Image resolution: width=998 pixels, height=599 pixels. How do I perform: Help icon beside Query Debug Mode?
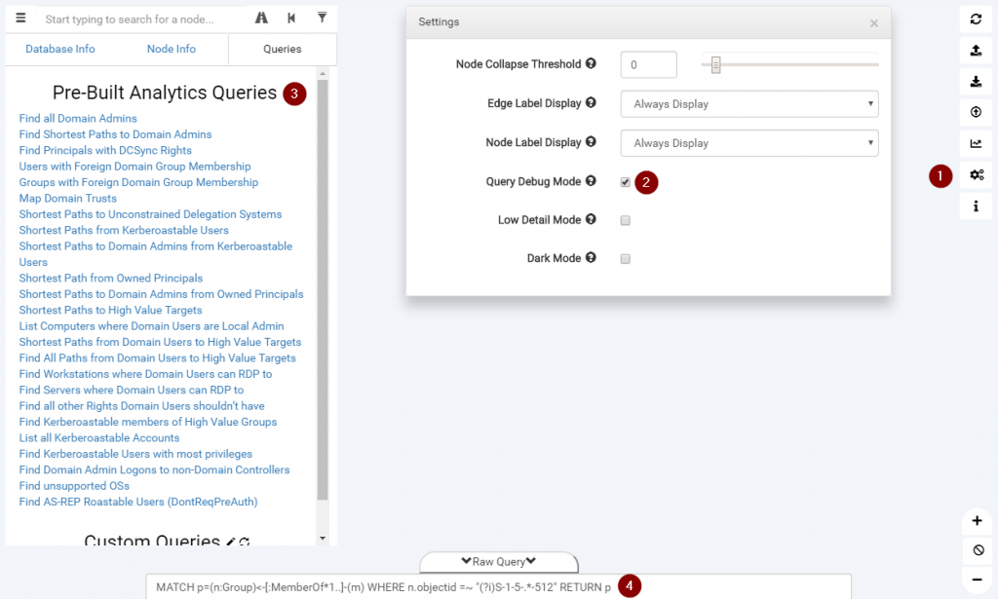point(591,180)
